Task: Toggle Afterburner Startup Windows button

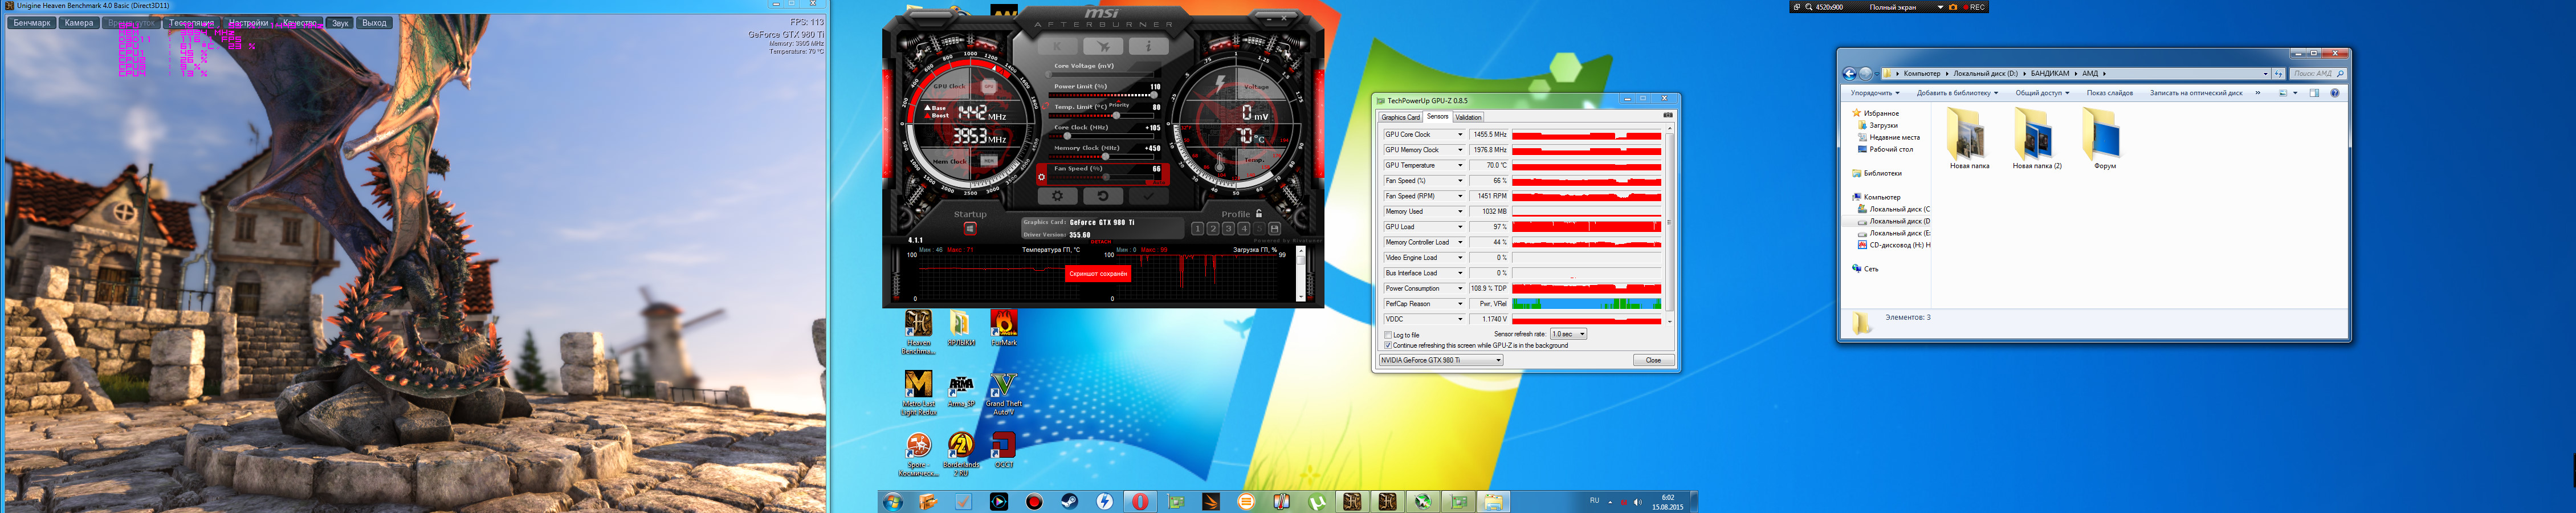Action: pyautogui.click(x=969, y=228)
